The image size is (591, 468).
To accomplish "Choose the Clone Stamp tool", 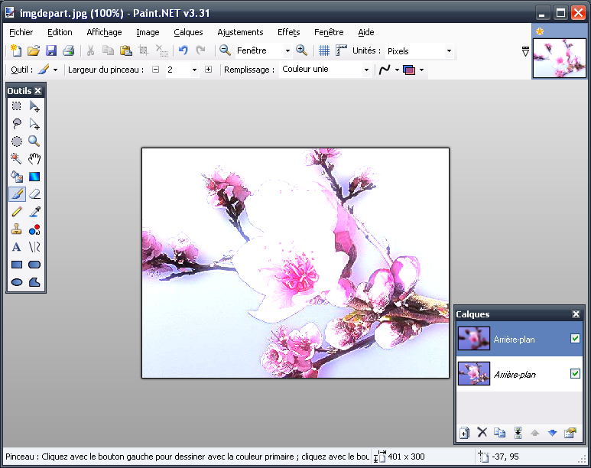I will click(16, 229).
